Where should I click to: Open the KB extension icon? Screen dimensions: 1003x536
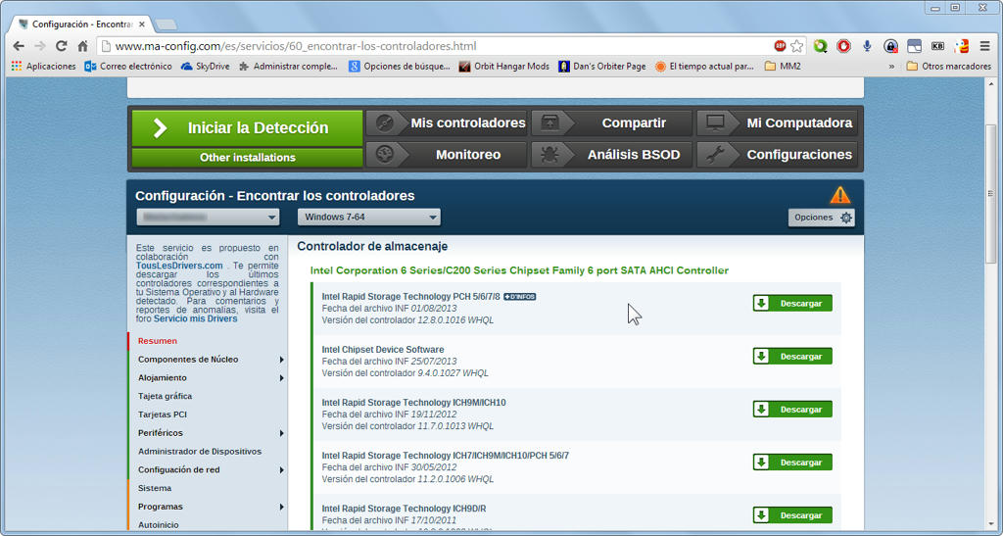[937, 46]
